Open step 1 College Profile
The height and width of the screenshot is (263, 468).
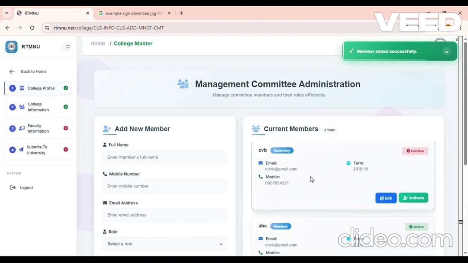[38, 88]
